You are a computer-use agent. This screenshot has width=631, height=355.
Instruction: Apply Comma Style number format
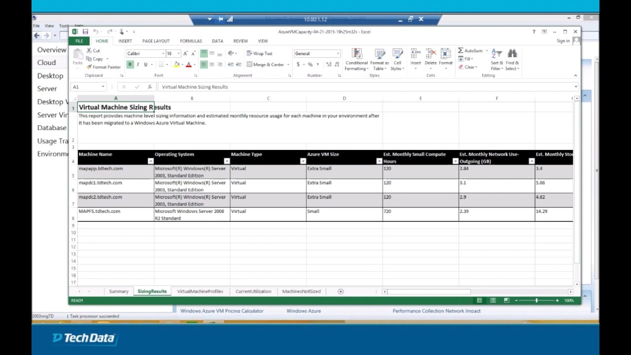pos(318,65)
